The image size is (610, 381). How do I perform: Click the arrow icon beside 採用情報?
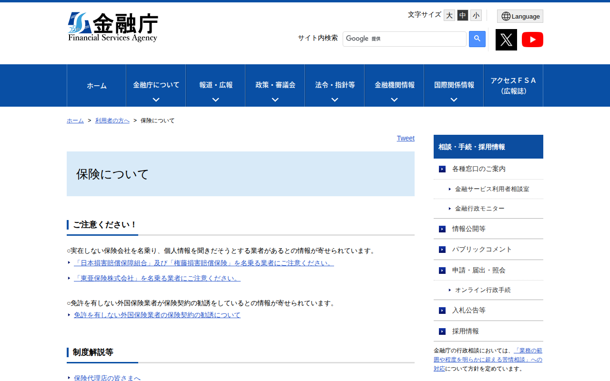[x=441, y=331]
